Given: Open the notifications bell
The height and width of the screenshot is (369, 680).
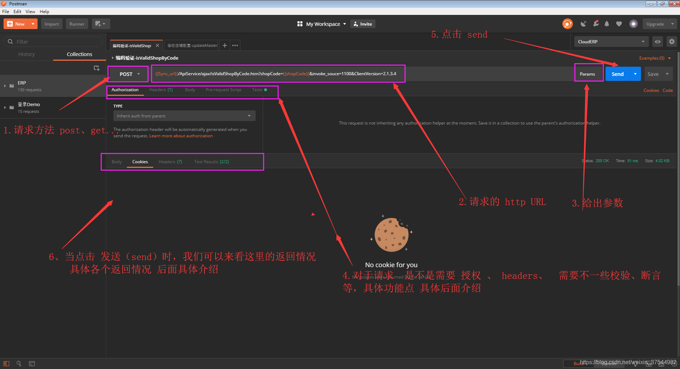Looking at the screenshot, I should pos(607,24).
